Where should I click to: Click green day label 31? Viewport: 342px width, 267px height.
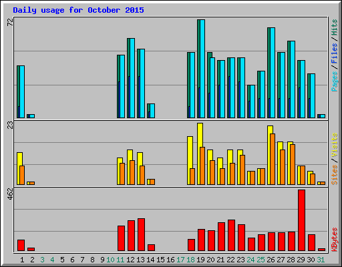[321, 260]
